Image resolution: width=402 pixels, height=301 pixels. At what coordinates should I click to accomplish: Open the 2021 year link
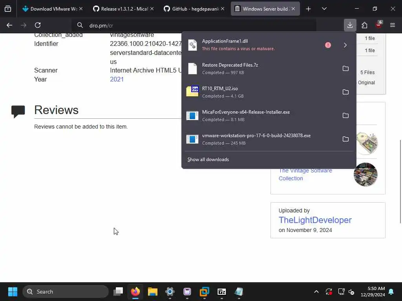117,79
